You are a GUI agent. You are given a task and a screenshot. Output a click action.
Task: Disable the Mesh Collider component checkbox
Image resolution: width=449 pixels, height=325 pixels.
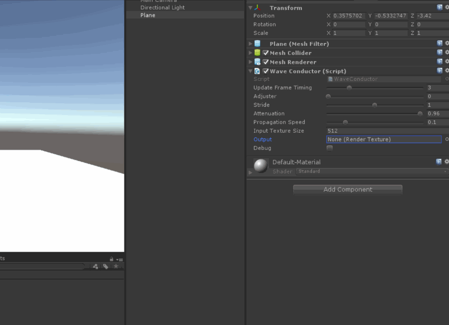[266, 53]
